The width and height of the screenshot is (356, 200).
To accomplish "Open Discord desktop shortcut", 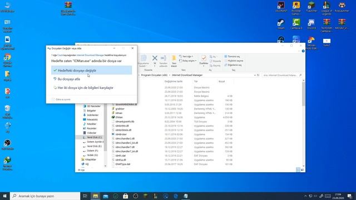I will pos(311,24).
